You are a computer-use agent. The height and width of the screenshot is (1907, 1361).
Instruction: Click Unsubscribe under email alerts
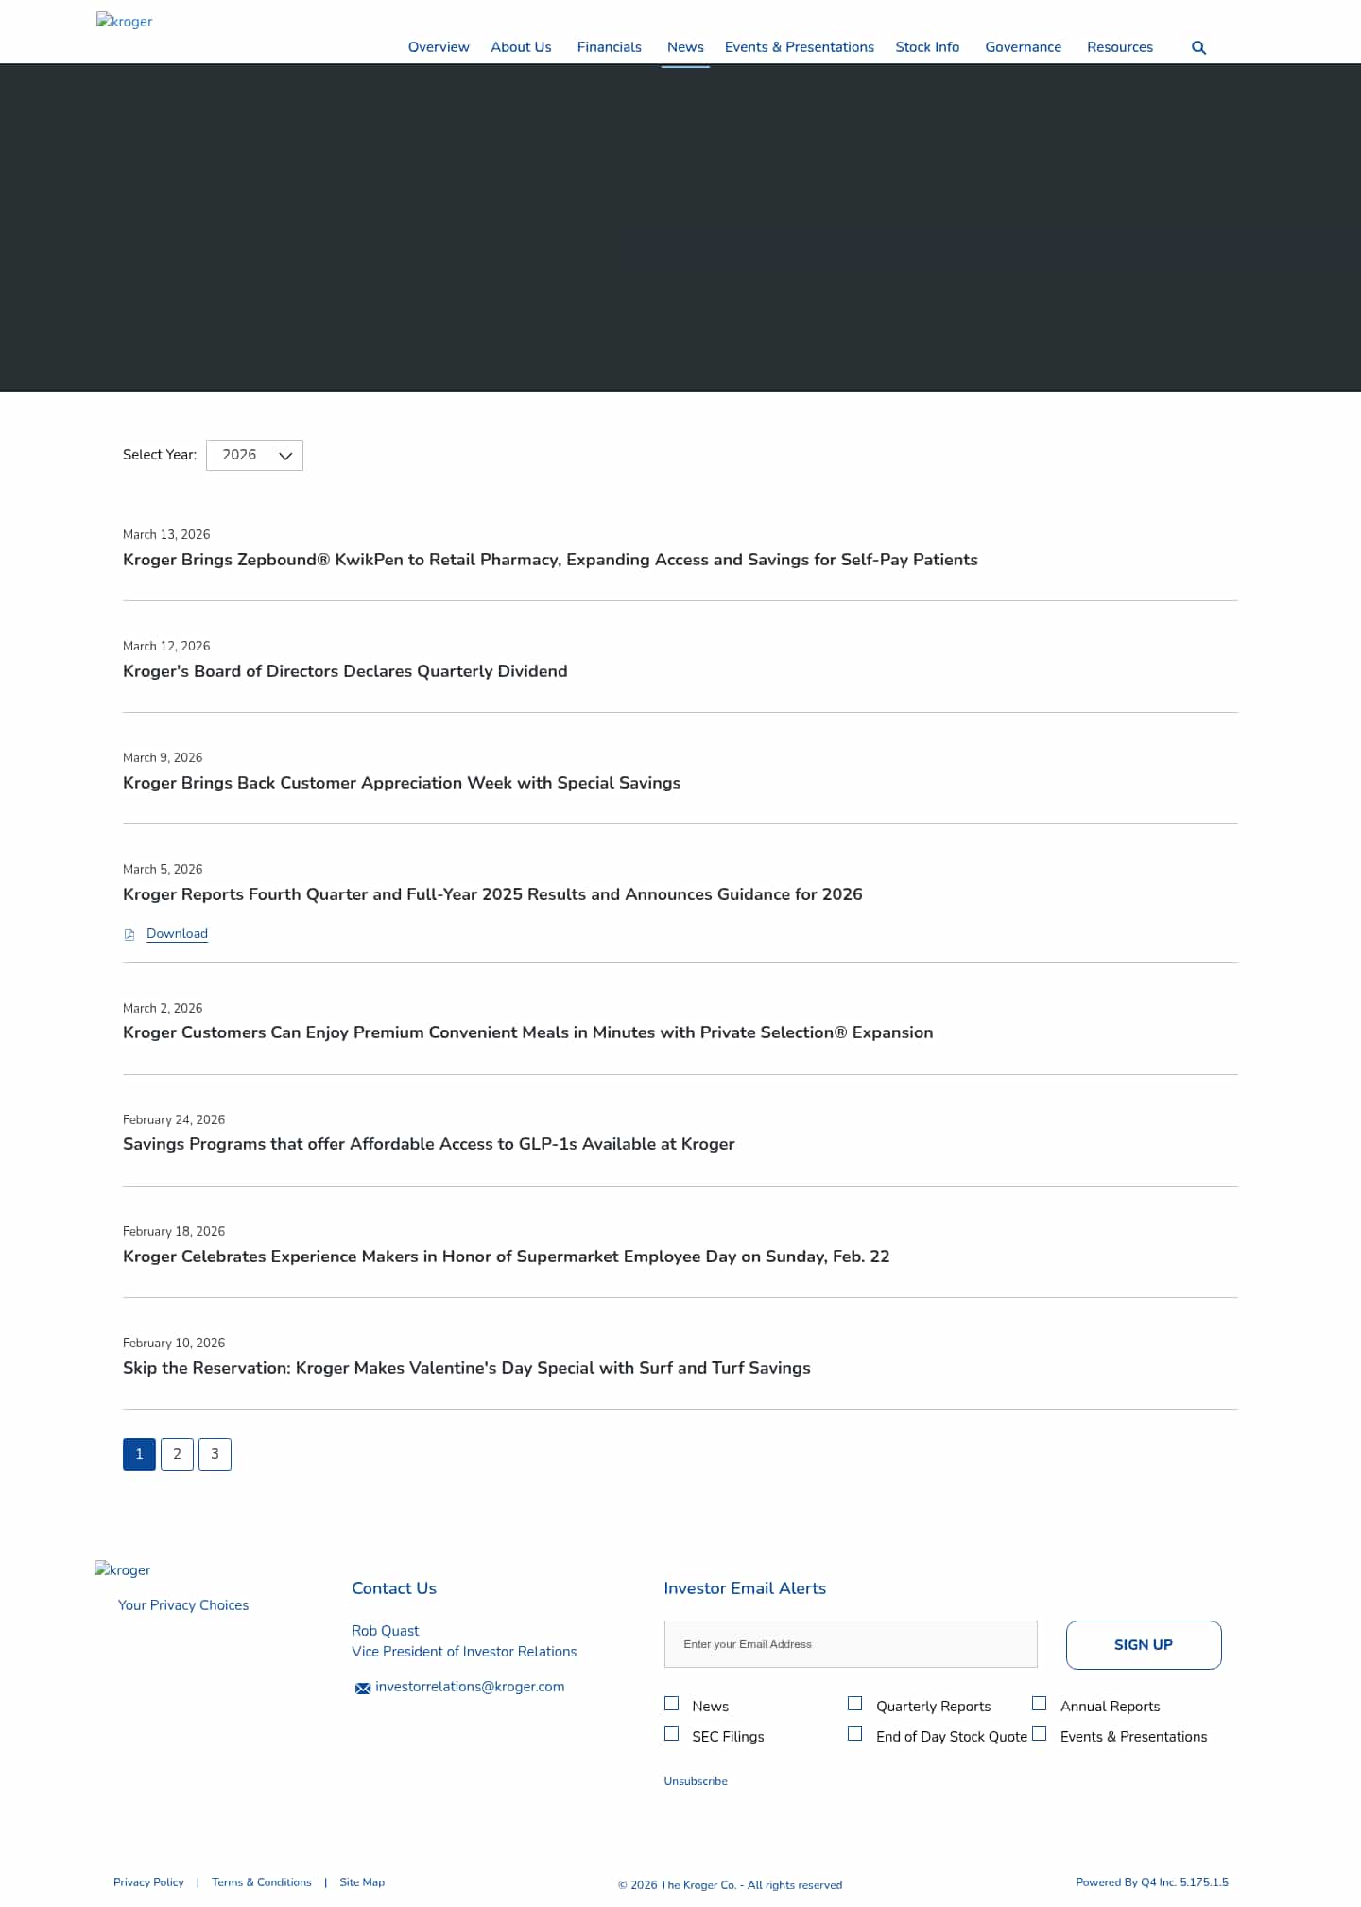click(x=696, y=1781)
